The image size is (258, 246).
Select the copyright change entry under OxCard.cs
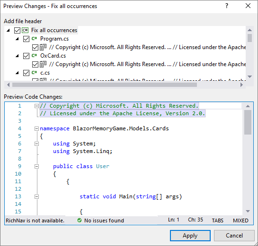[147, 64]
